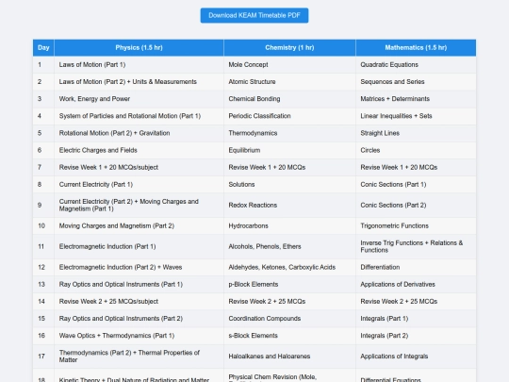509x382 pixels.
Task: Select the 'Work, Energy and Power' cell
Action: pos(139,99)
